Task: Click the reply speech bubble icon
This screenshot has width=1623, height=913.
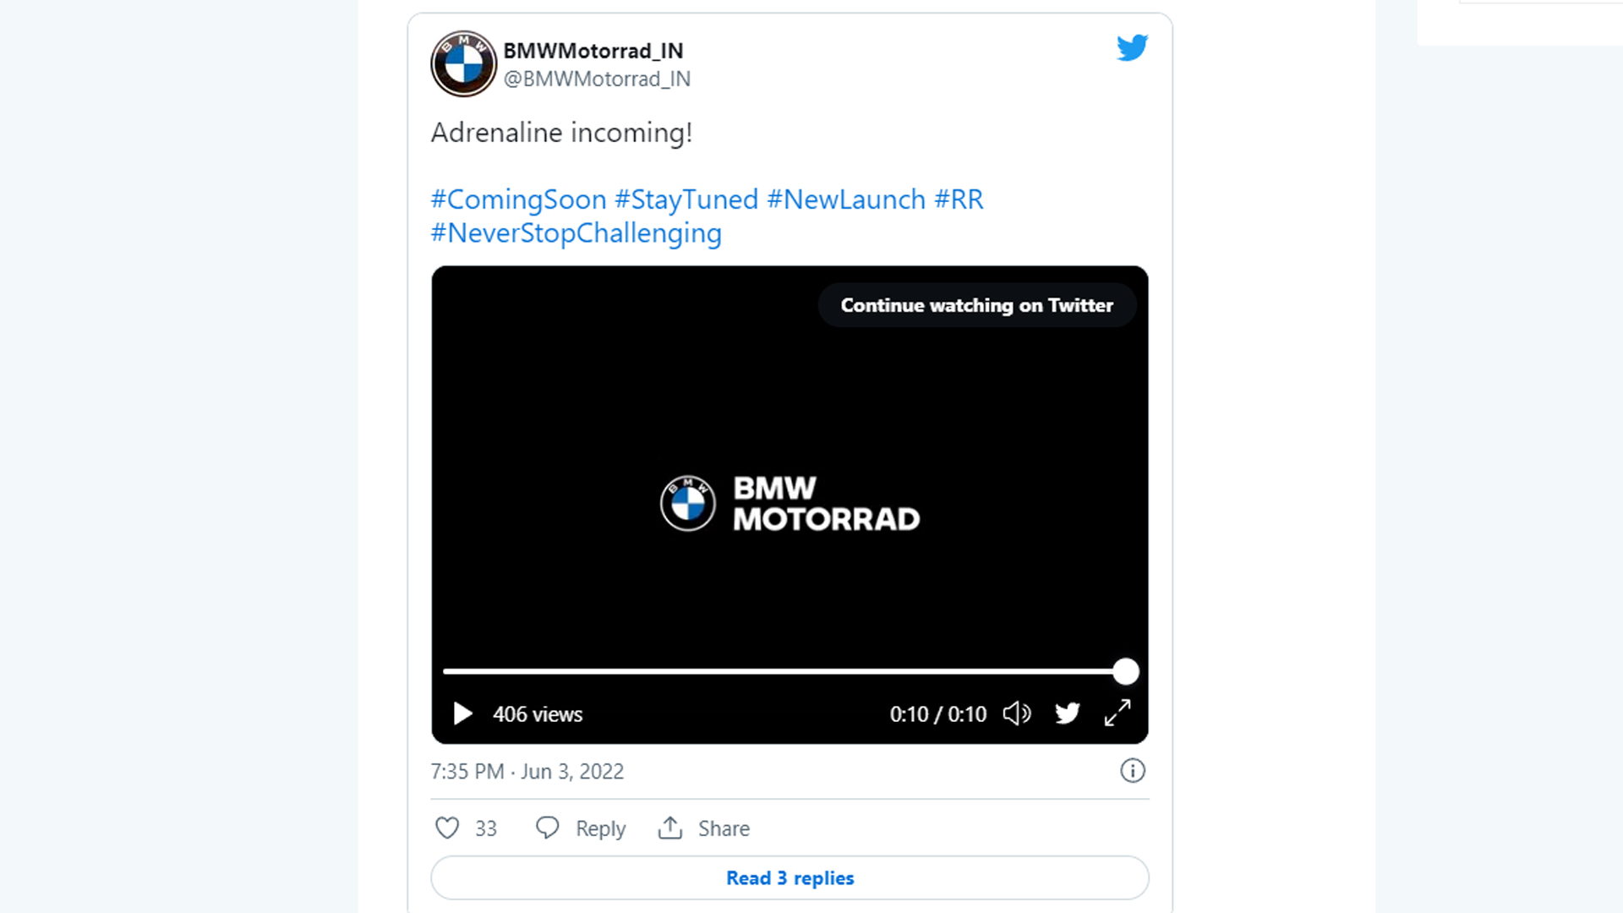Action: (548, 828)
